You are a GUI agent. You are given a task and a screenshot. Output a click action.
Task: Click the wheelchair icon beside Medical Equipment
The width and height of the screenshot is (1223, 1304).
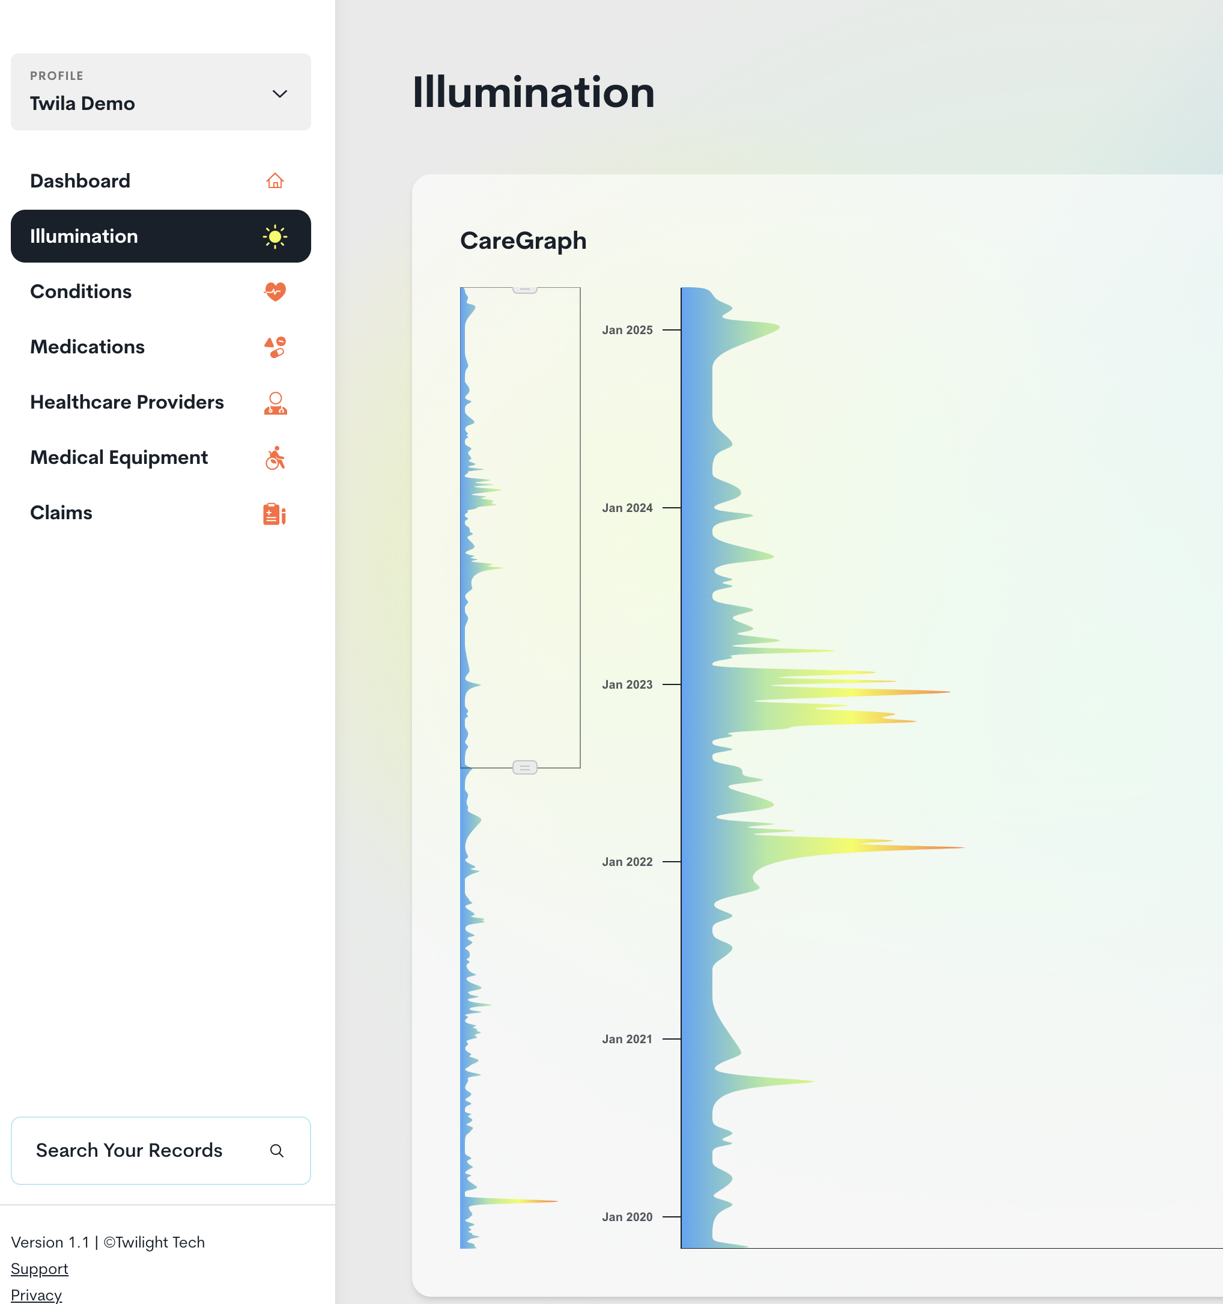(x=276, y=457)
